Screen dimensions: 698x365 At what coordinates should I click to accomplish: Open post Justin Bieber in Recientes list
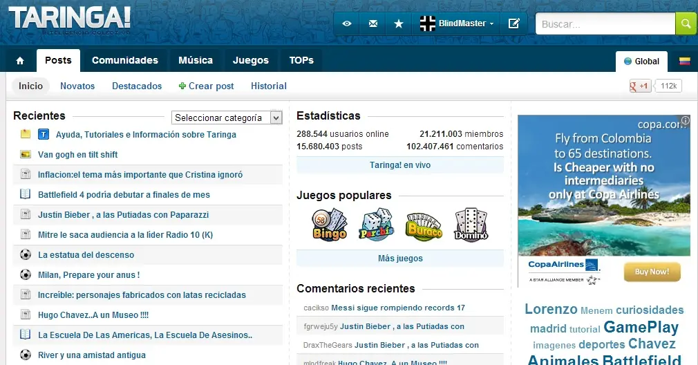click(123, 214)
